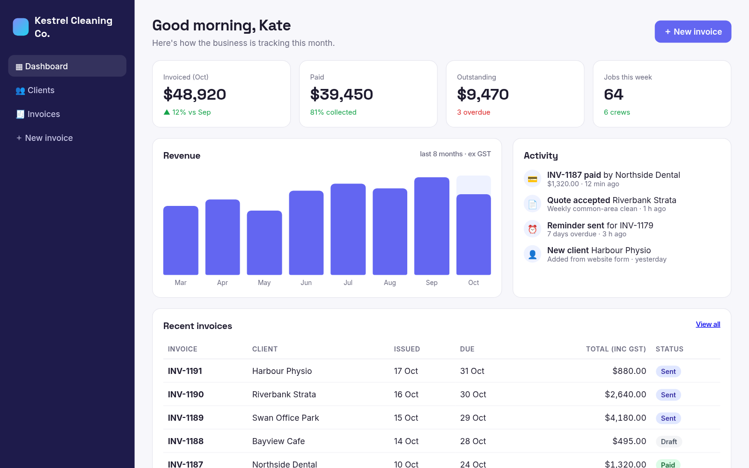Click the Mar bar in Revenue chart
The image size is (749, 468).
[x=181, y=240]
